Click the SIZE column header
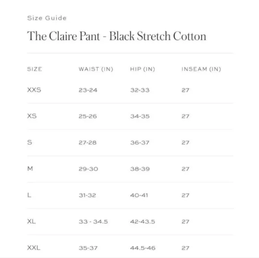The image size is (259, 258). tap(34, 69)
